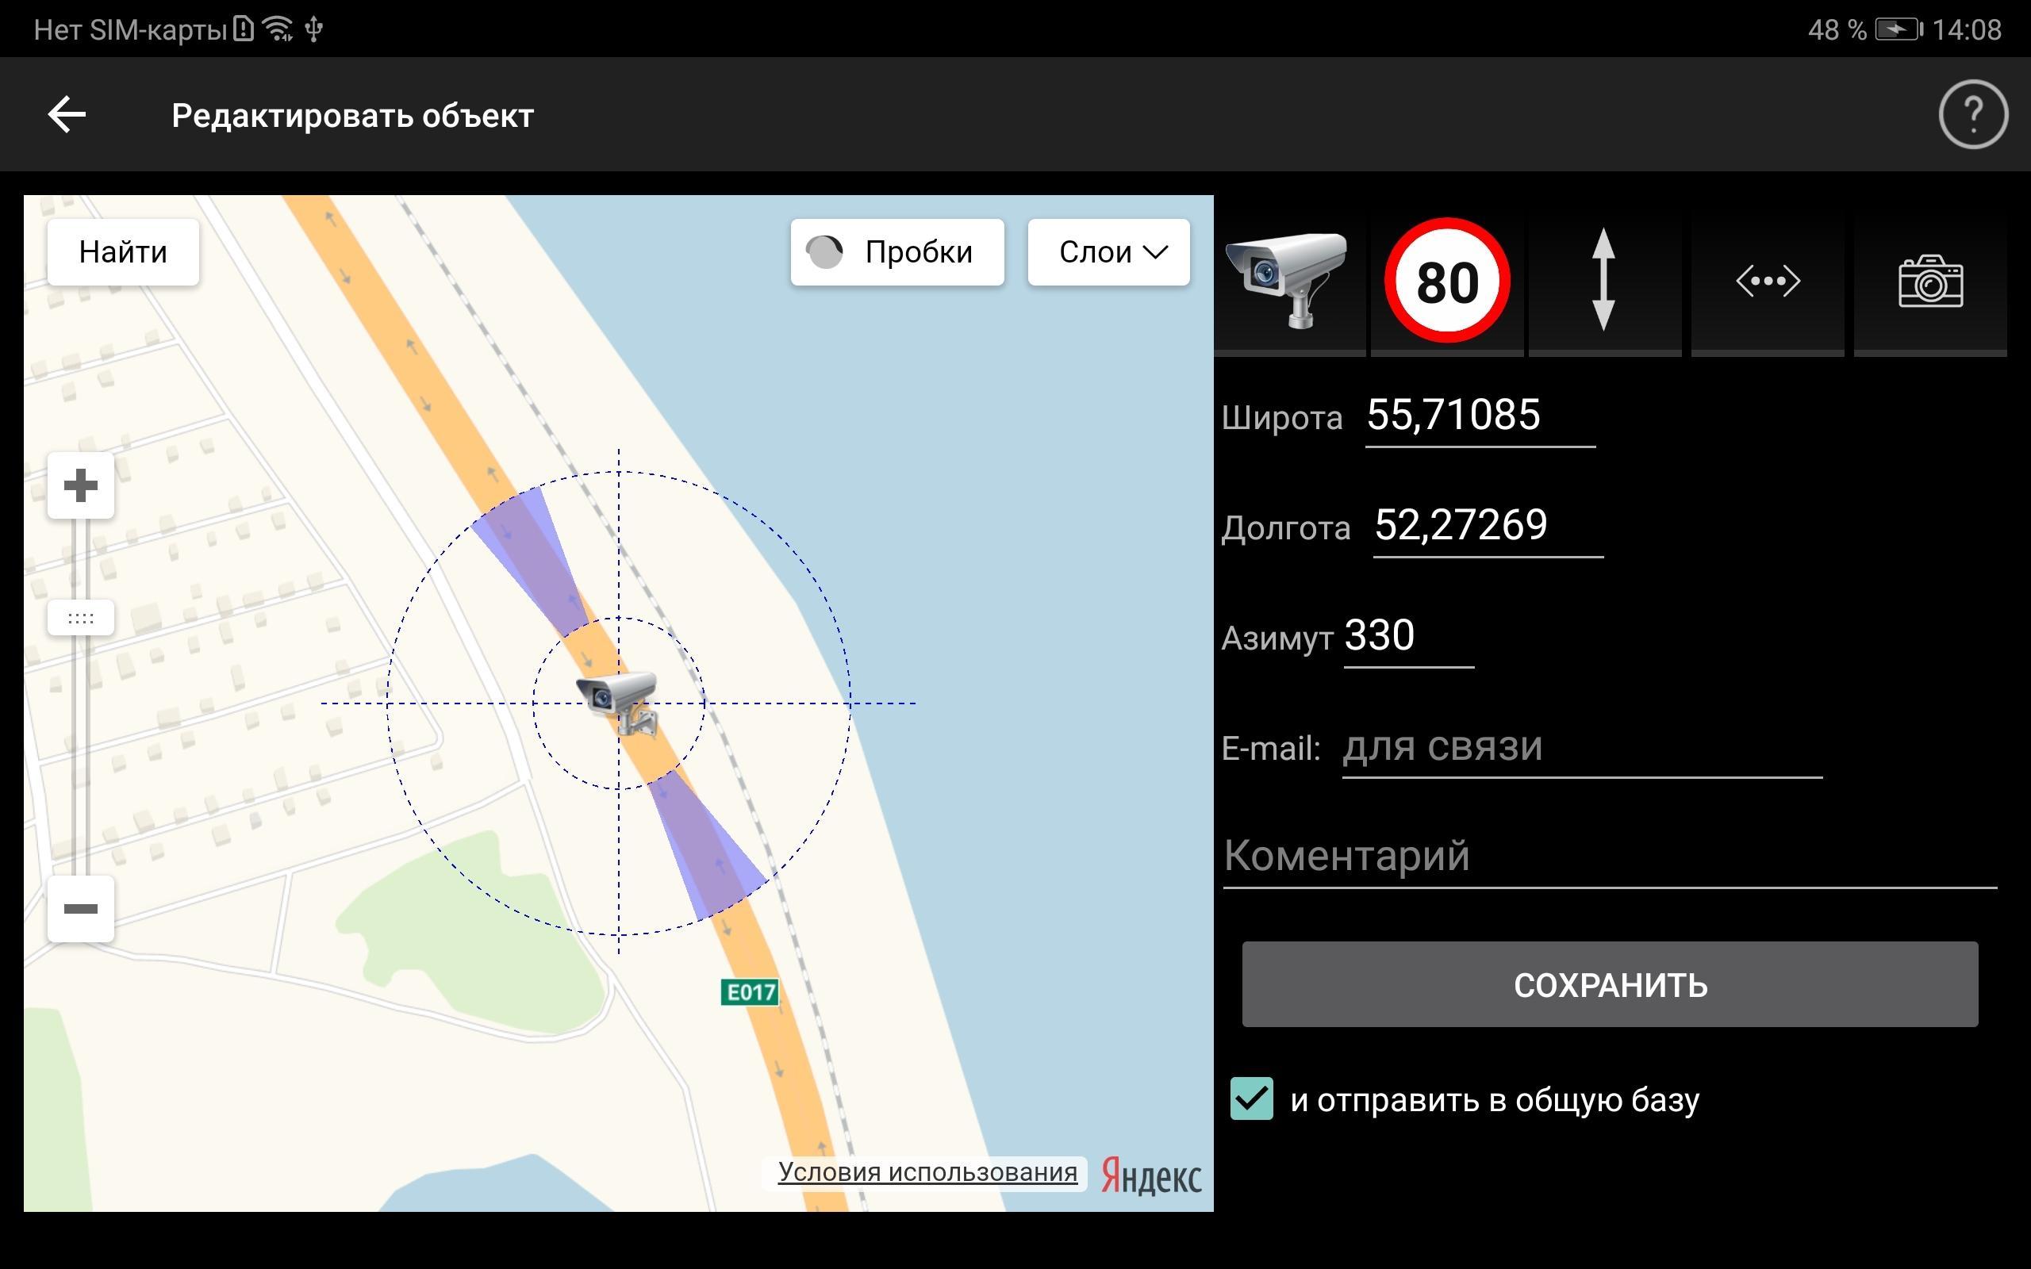This screenshot has height=1269, width=2031.
Task: Tap the 80 speed limit sign
Action: [1447, 280]
